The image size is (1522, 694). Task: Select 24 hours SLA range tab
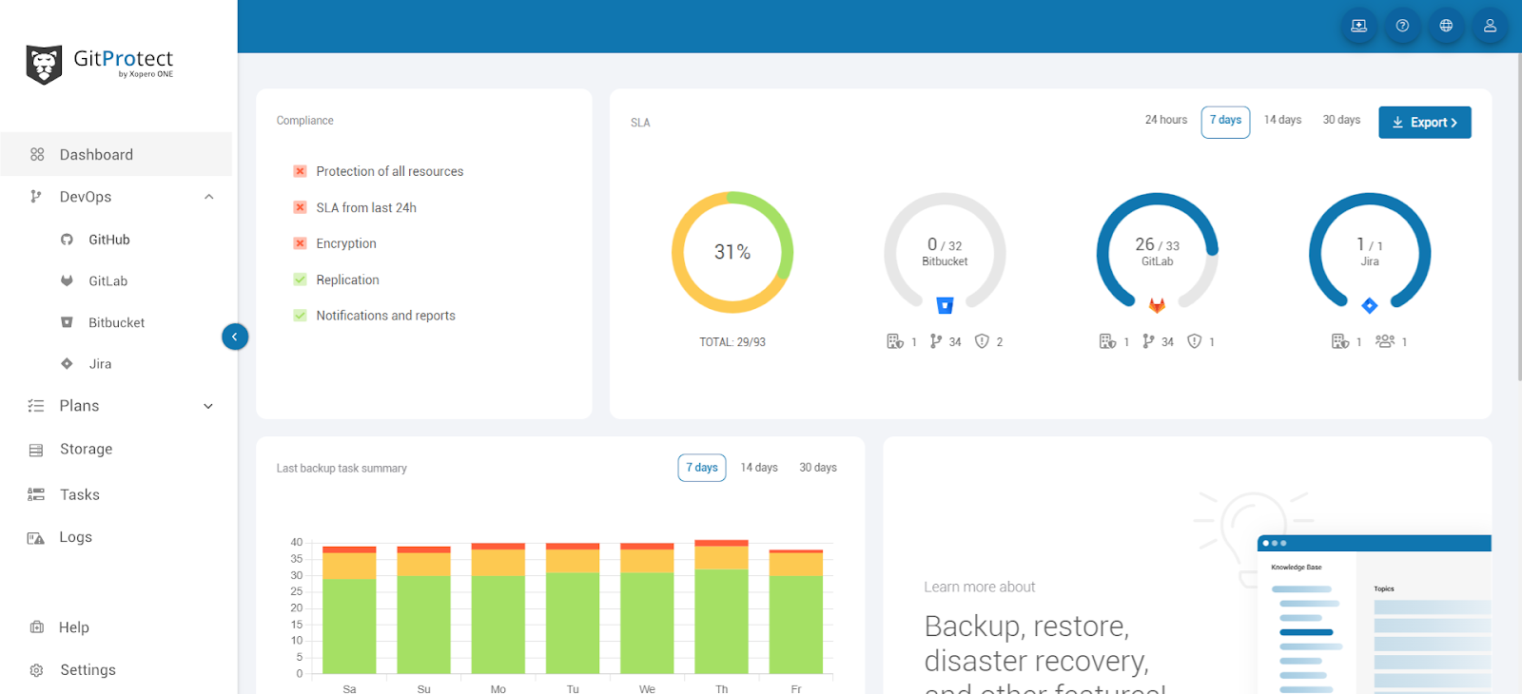(1166, 120)
